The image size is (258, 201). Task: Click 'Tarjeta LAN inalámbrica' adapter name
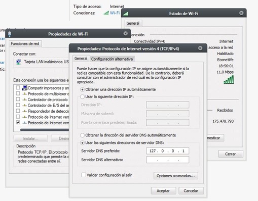pos(46,62)
